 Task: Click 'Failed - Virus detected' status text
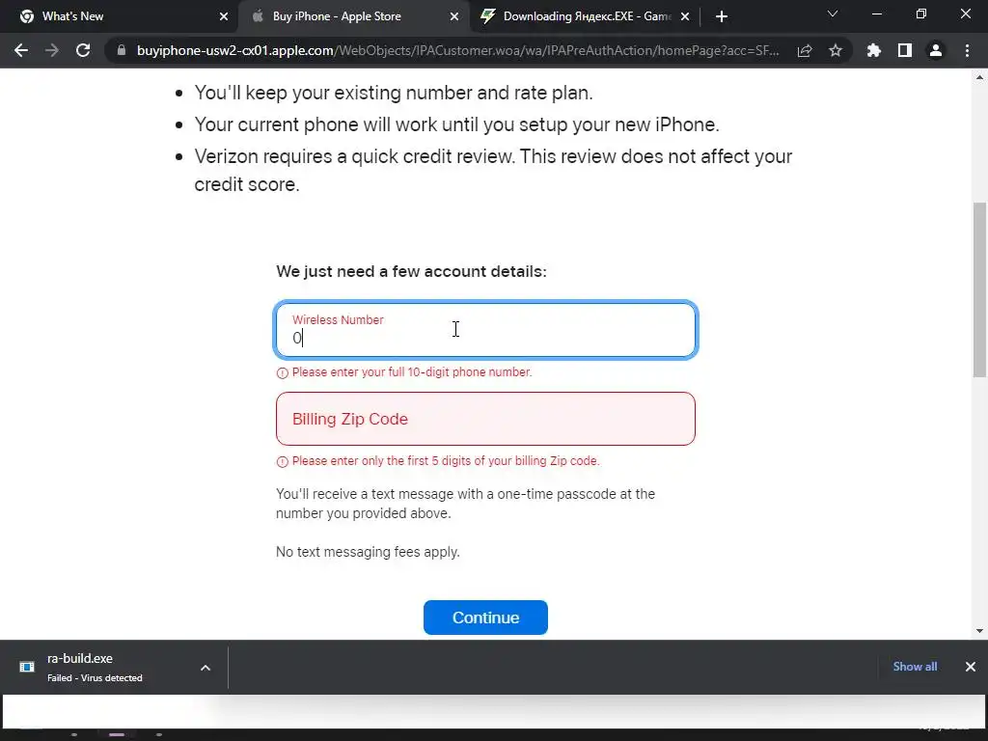coord(95,678)
